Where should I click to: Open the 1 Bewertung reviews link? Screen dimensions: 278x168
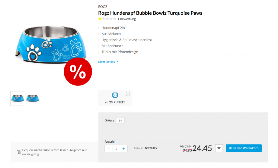127,19
